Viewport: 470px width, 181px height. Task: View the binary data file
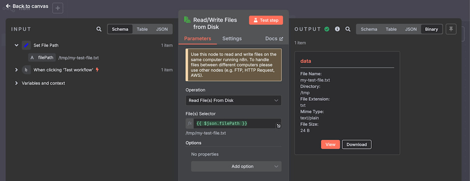331,144
